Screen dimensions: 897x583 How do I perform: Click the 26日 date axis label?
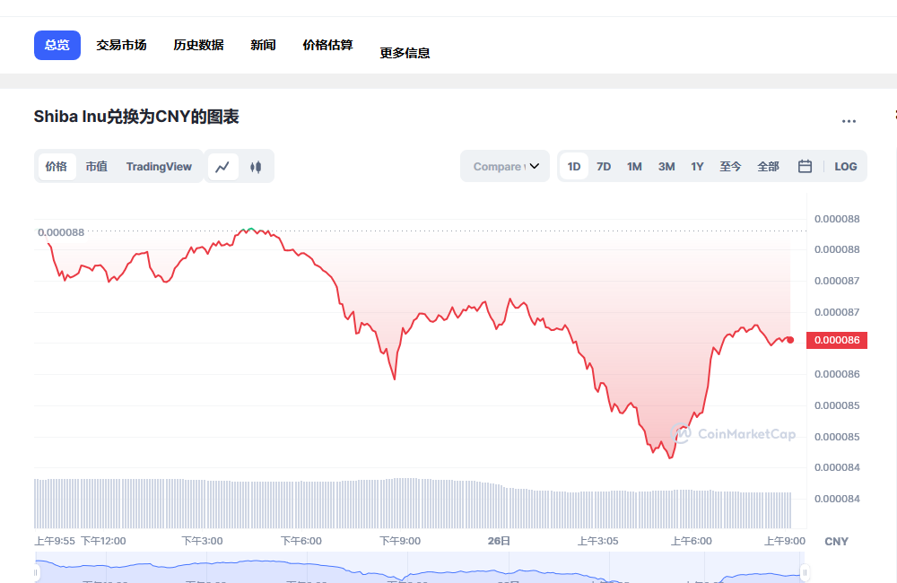tap(499, 541)
